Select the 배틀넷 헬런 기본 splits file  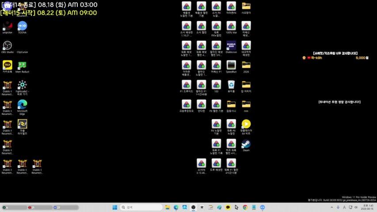[x=201, y=9]
